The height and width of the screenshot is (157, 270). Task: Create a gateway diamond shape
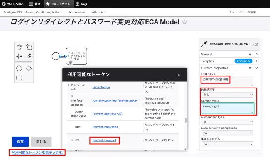click(29, 69)
